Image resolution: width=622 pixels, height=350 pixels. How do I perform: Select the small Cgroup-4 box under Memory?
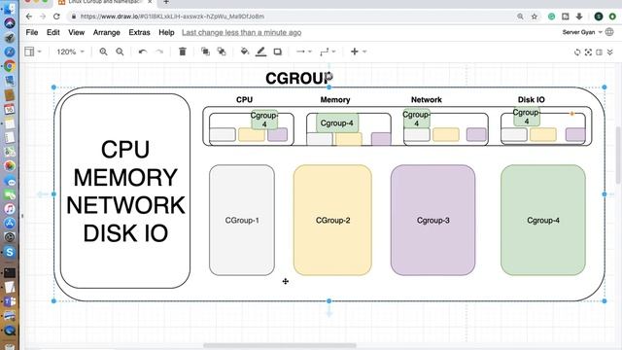pos(337,123)
